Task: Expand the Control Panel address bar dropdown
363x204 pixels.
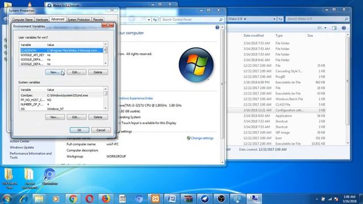Action: tap(149, 20)
